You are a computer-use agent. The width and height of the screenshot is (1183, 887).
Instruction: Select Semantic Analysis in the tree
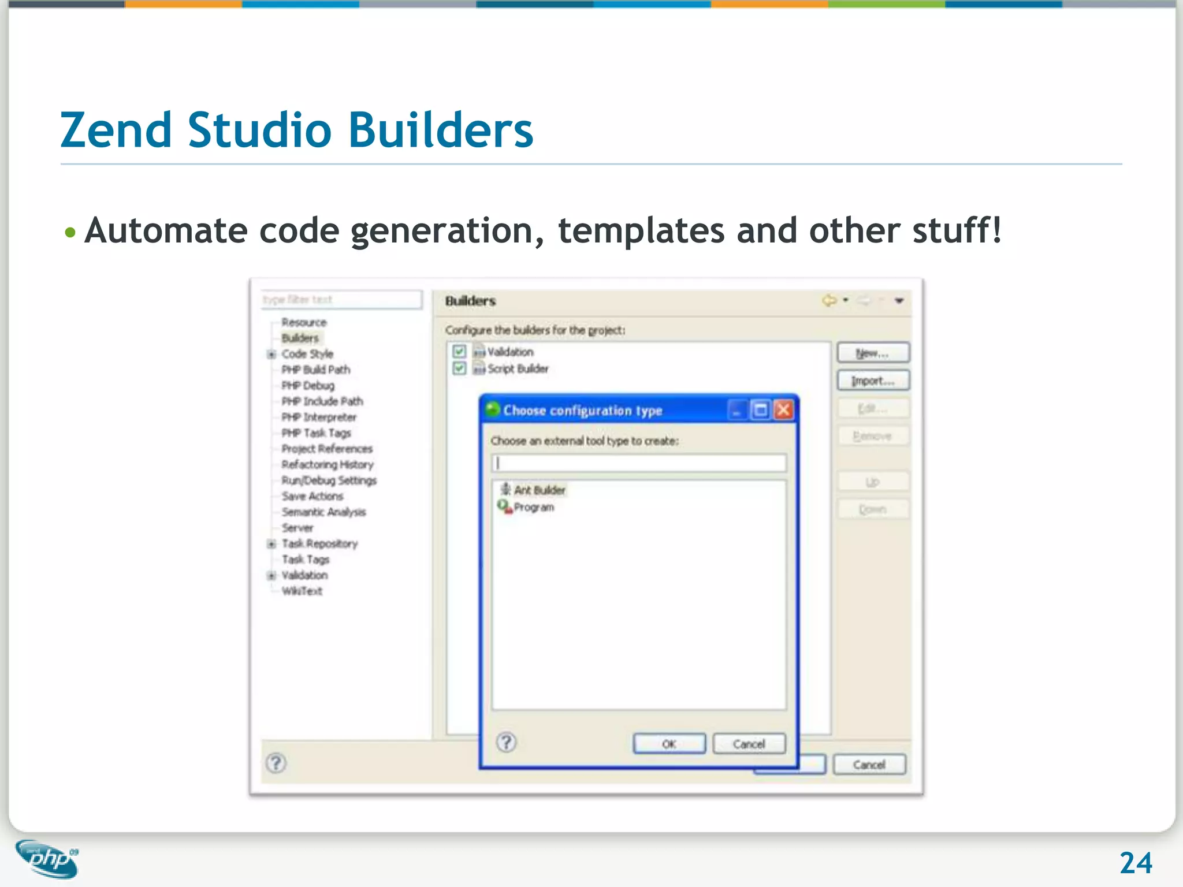pyautogui.click(x=323, y=512)
